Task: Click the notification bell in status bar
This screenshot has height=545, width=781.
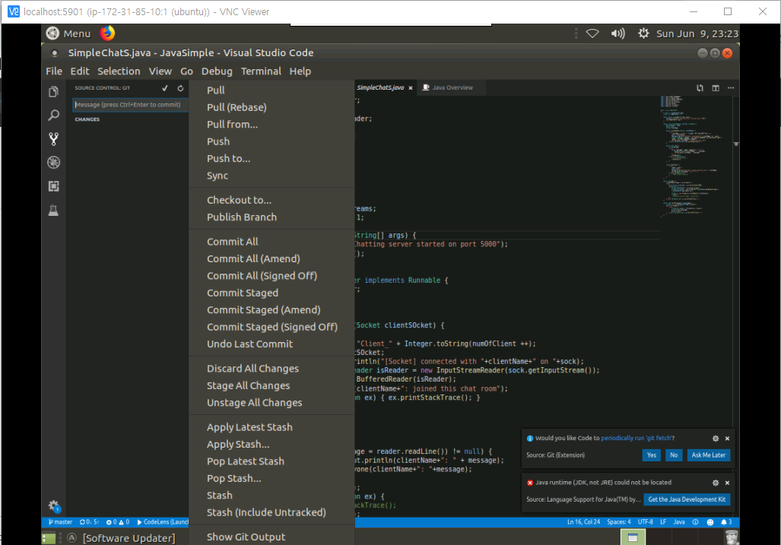Action: coord(726,522)
